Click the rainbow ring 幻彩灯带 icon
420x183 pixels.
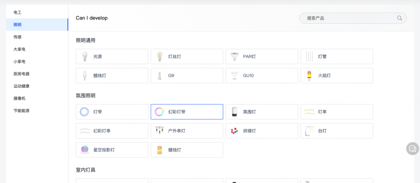click(159, 112)
